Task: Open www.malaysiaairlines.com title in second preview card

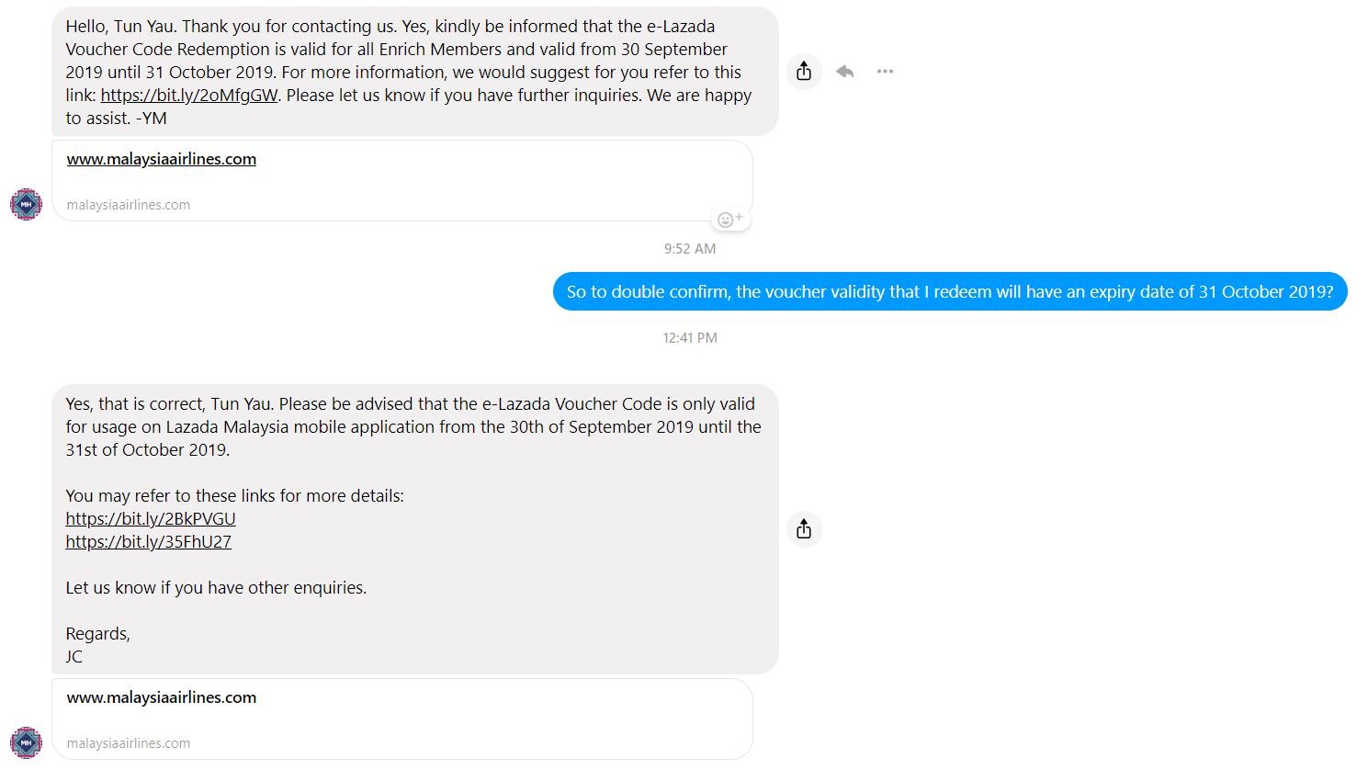Action: point(162,697)
